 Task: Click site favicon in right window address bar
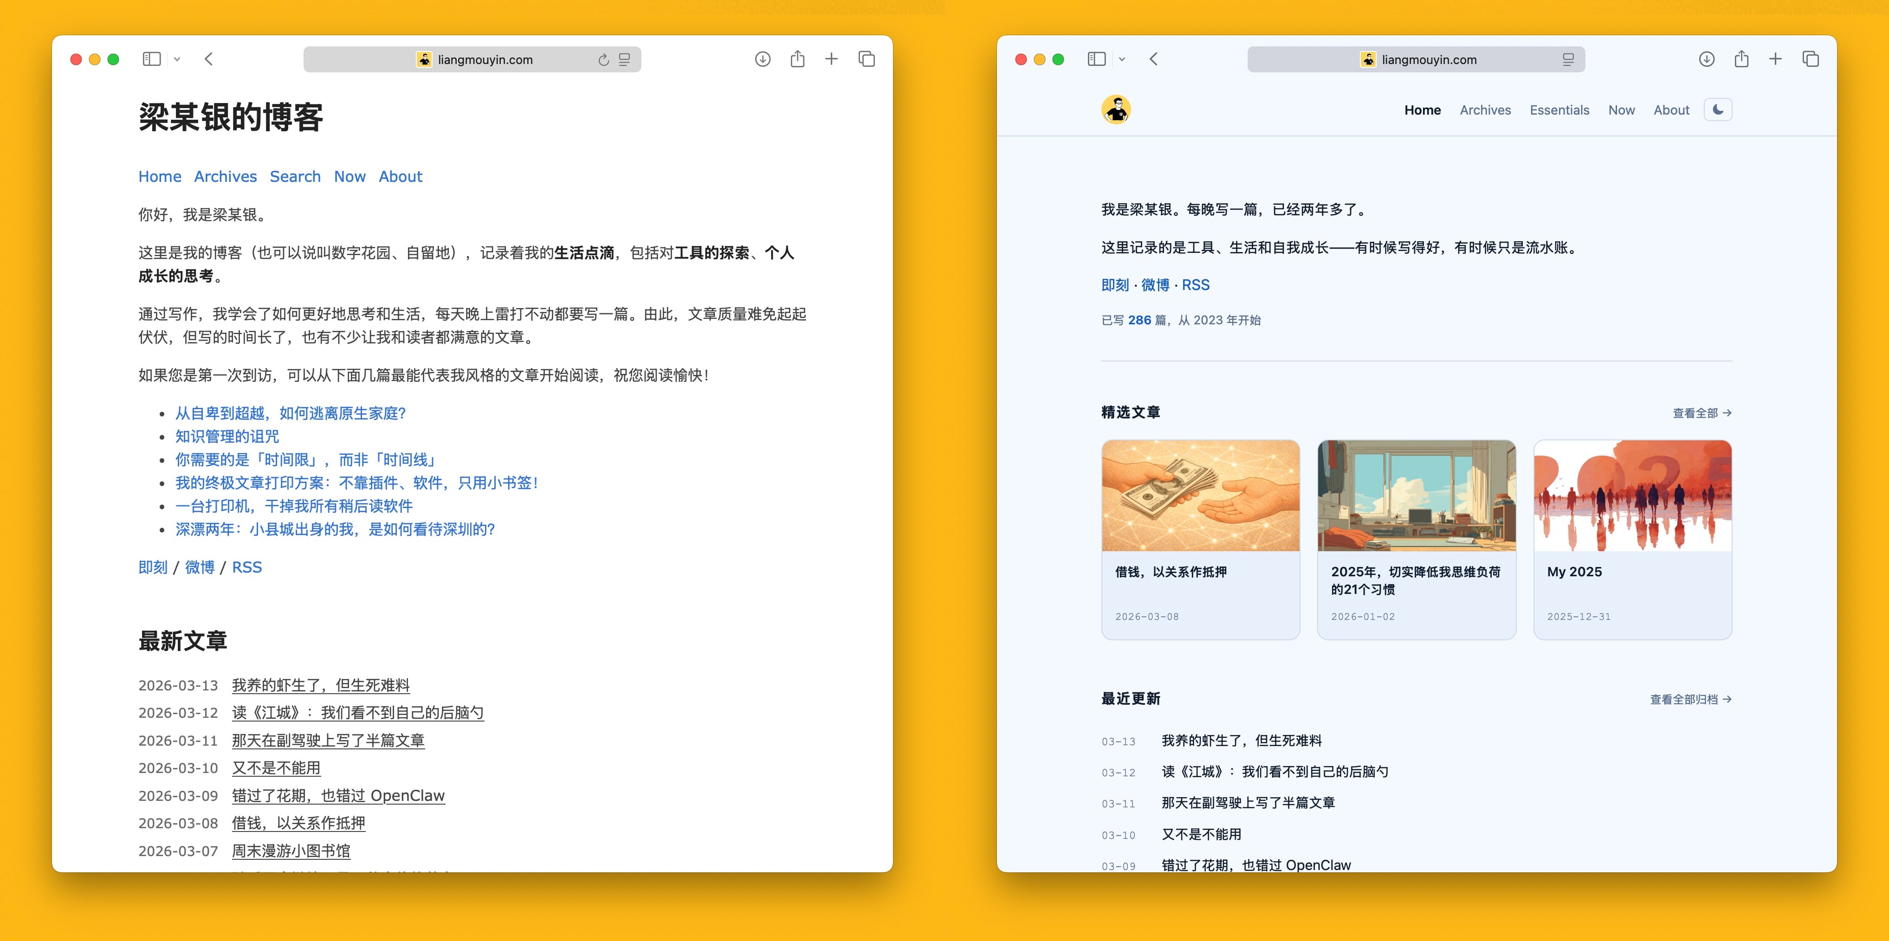point(1368,59)
